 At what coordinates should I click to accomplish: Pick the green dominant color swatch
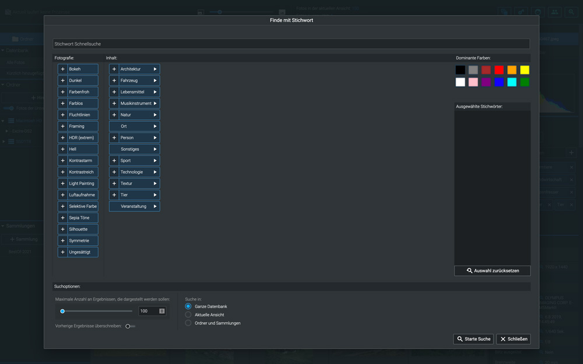tap(525, 82)
